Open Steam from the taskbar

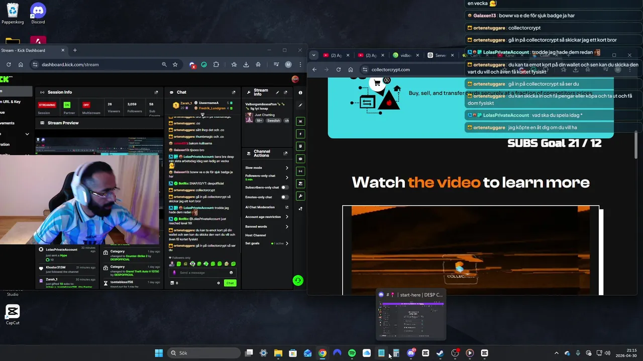(440, 353)
